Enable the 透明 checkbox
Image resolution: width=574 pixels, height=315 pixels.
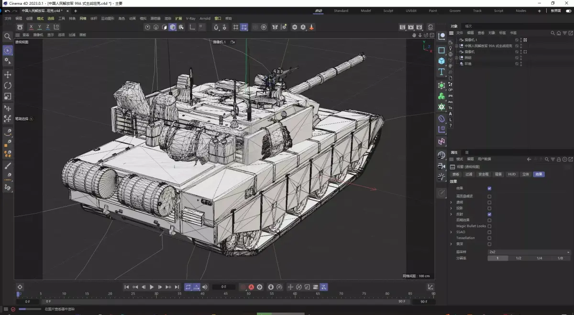coord(489,202)
